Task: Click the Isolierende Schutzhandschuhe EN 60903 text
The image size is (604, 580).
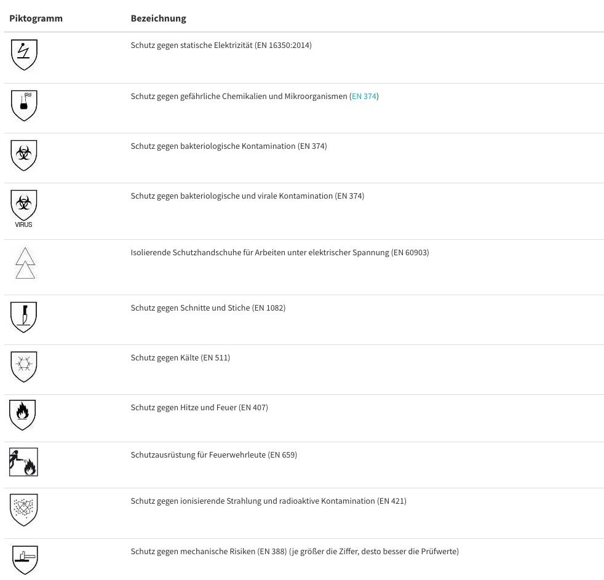Action: [280, 253]
